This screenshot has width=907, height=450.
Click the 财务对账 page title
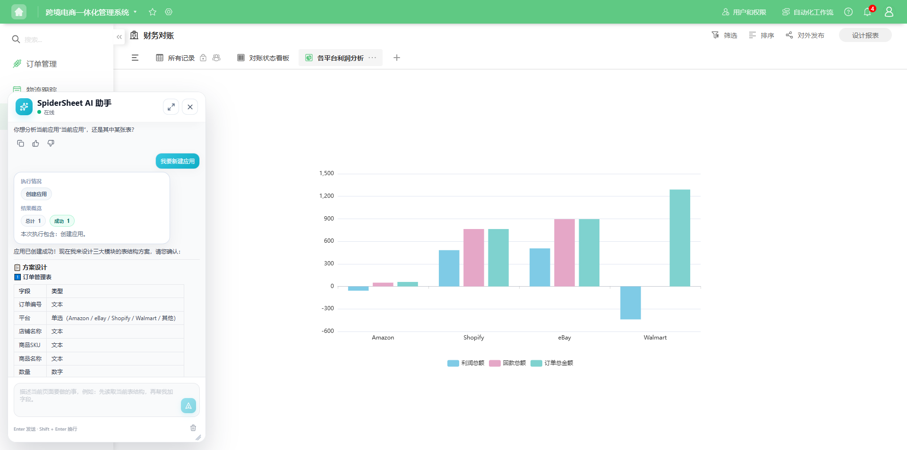tap(159, 35)
